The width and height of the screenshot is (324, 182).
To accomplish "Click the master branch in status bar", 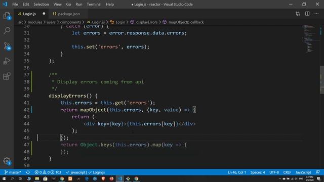I will (x=13, y=172).
